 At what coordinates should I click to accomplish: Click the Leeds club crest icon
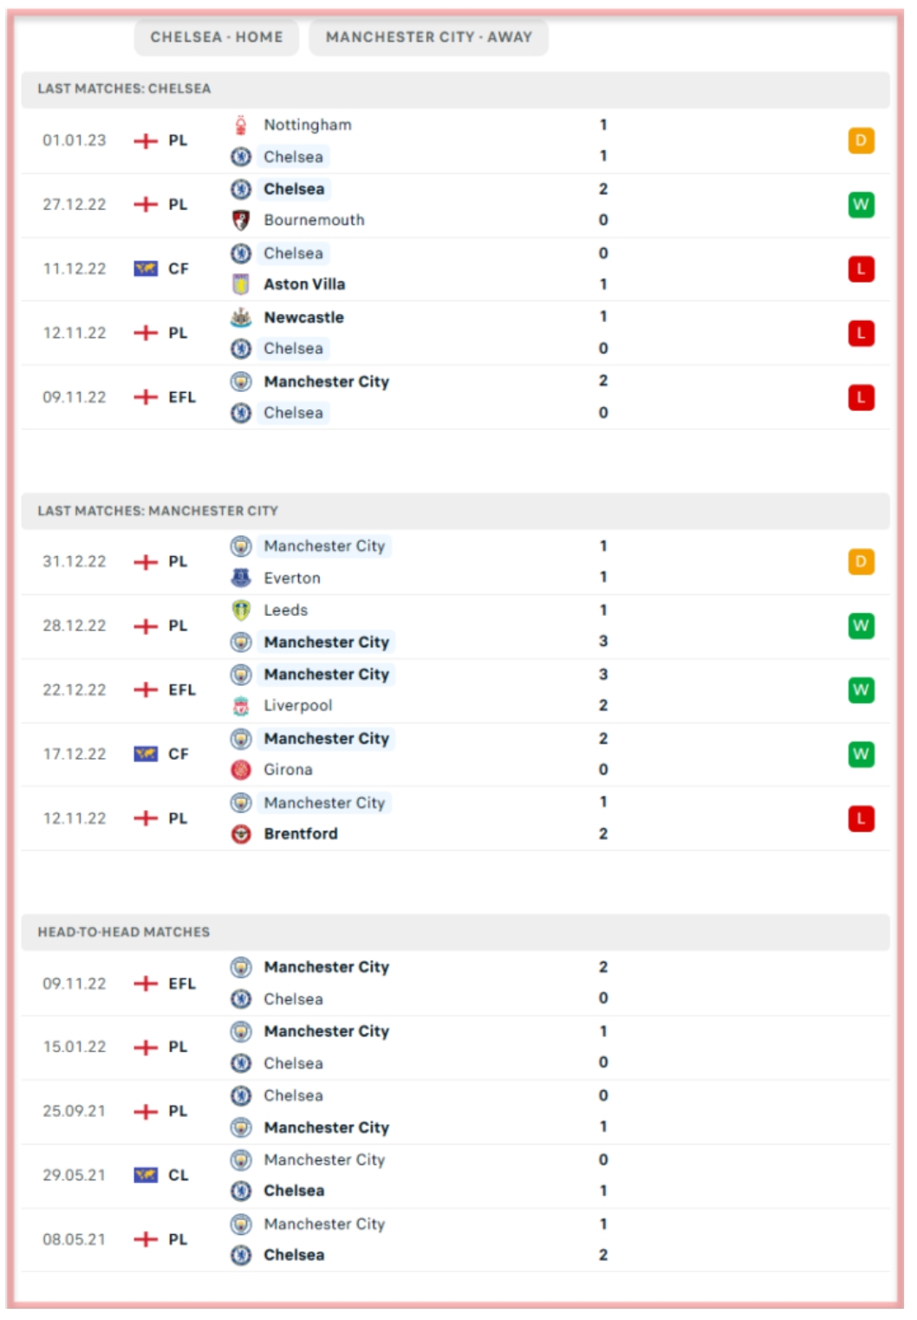pyautogui.click(x=241, y=611)
